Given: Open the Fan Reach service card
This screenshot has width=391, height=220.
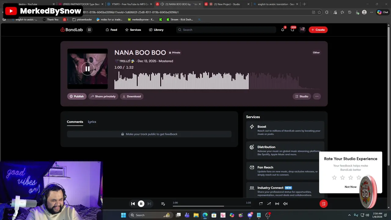Looking at the screenshot, I should click(x=285, y=171).
